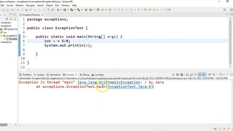Open the Run dropdown arrow next to Run button
233x131 pixels.
click(68, 10)
